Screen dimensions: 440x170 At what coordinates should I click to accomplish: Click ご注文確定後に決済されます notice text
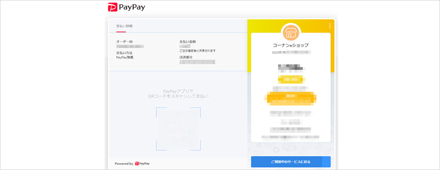coord(198,51)
